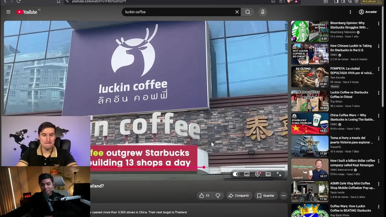Toggle the autoplay switch in player

coord(236,174)
